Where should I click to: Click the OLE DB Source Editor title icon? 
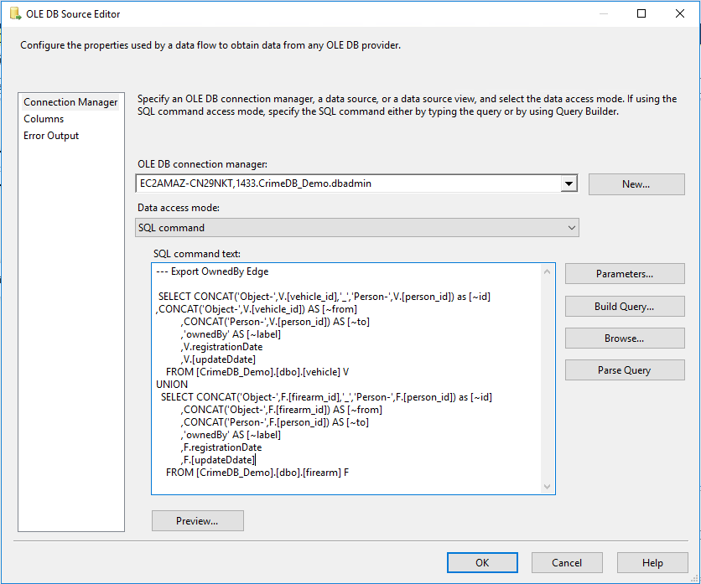click(x=14, y=13)
